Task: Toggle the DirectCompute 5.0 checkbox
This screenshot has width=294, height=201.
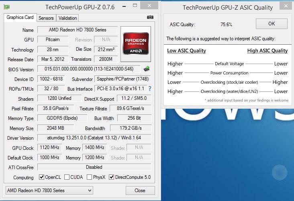Action: [x=111, y=177]
